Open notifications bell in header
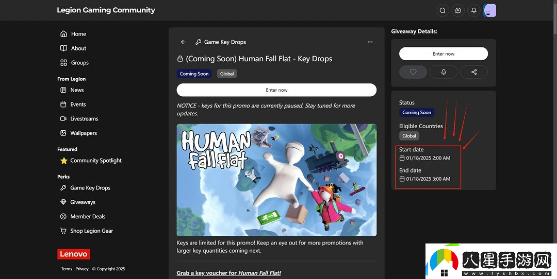557x279 pixels. 473,11
